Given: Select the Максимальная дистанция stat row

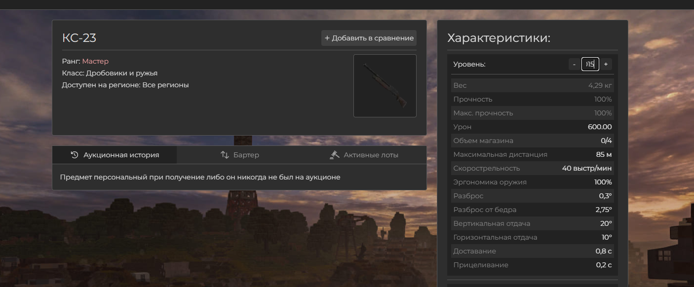Looking at the screenshot, I should pos(532,154).
